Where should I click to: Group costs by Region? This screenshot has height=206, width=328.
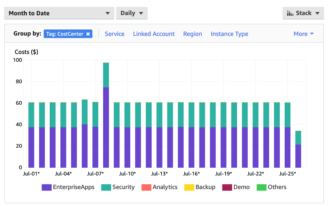pyautogui.click(x=192, y=34)
